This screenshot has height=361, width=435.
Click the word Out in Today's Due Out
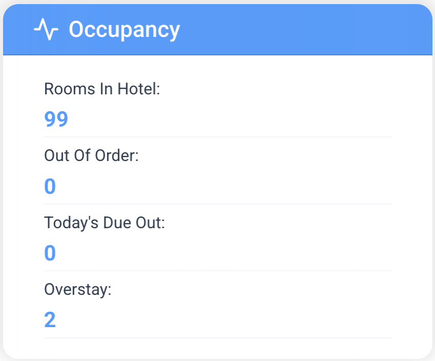pyautogui.click(x=150, y=223)
